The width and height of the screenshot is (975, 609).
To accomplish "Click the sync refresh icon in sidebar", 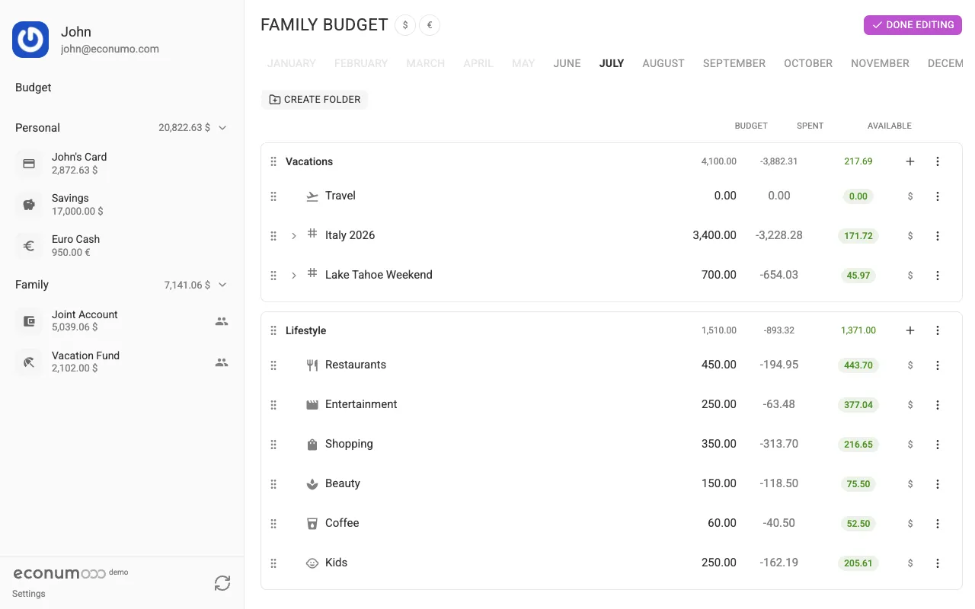I will 222,583.
